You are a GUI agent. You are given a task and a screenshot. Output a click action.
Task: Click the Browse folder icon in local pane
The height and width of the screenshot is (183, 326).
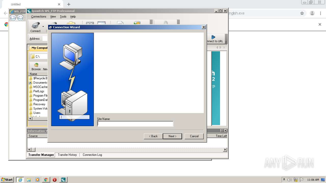36,65
